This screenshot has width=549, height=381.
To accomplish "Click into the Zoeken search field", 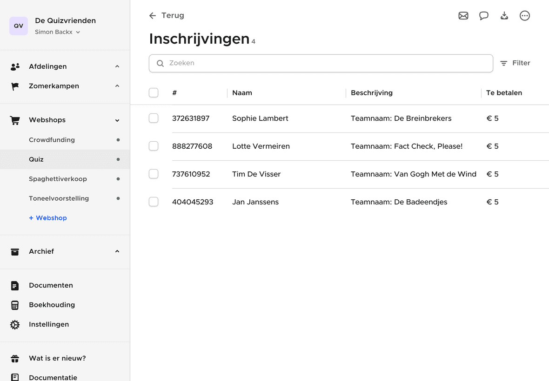I will (x=321, y=63).
